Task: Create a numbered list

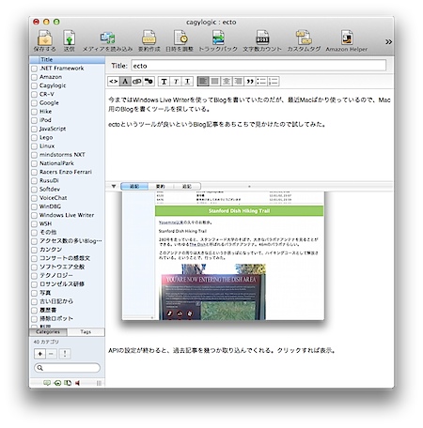Action: click(x=274, y=82)
